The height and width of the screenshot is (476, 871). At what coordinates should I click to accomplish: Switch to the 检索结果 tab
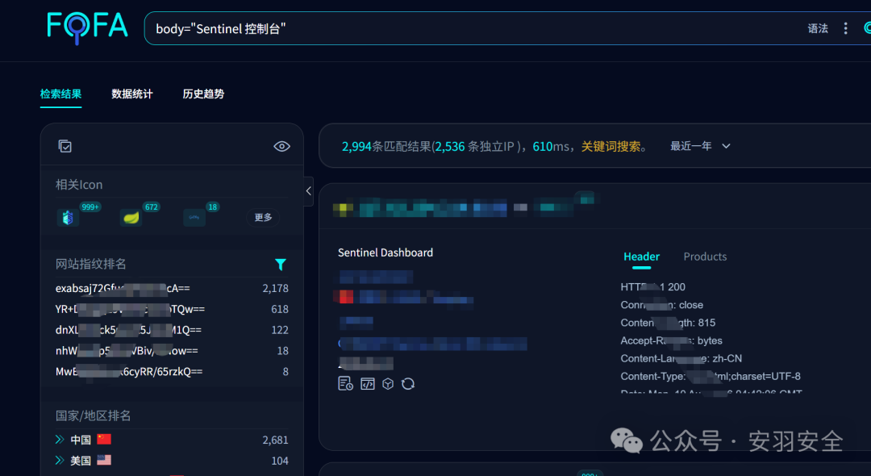click(60, 94)
